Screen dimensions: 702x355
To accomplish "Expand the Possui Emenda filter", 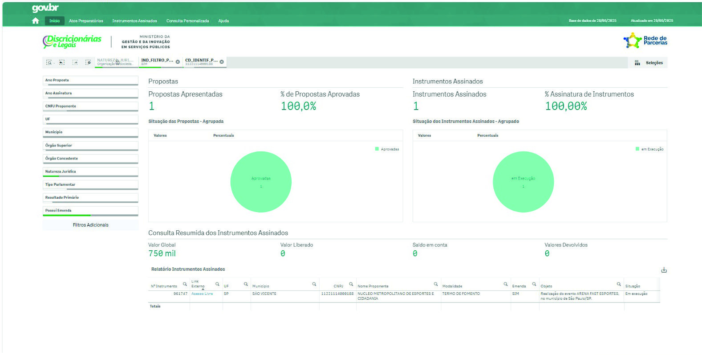I will point(90,211).
